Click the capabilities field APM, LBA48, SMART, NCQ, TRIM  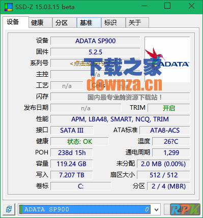pyautogui.click(x=120, y=119)
